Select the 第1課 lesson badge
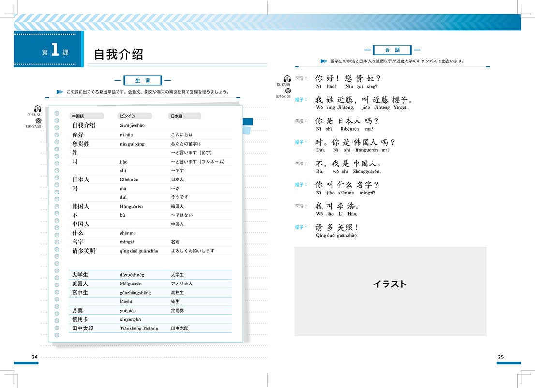This screenshot has height=388, width=535. (48, 49)
